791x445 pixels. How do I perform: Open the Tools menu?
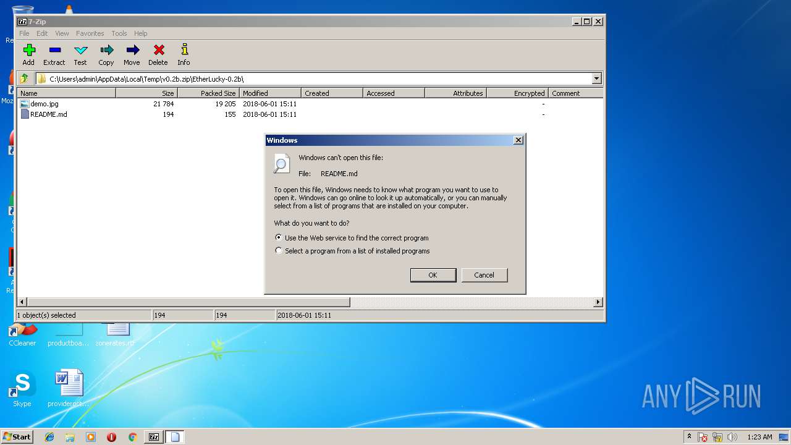119,33
